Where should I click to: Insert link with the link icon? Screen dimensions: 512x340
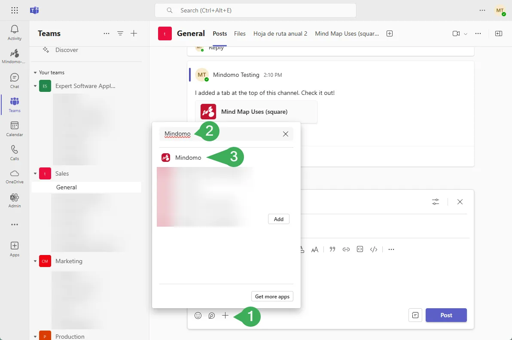(346, 249)
